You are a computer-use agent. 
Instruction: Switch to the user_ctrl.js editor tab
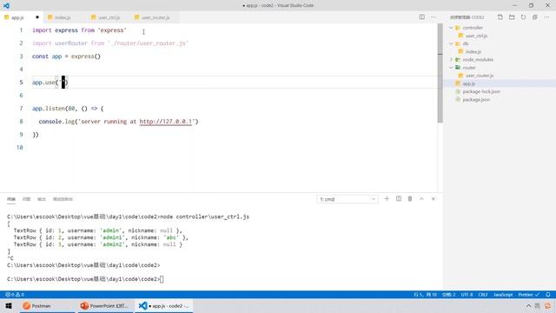(x=108, y=17)
